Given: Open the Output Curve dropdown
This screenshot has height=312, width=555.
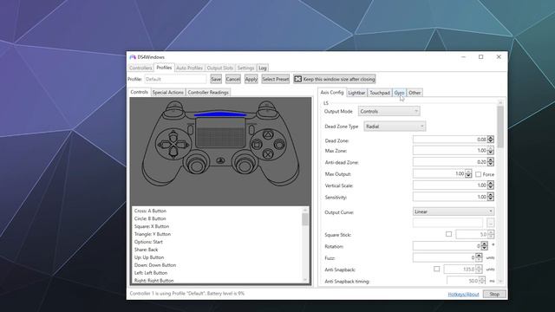Looking at the screenshot, I should coord(454,211).
